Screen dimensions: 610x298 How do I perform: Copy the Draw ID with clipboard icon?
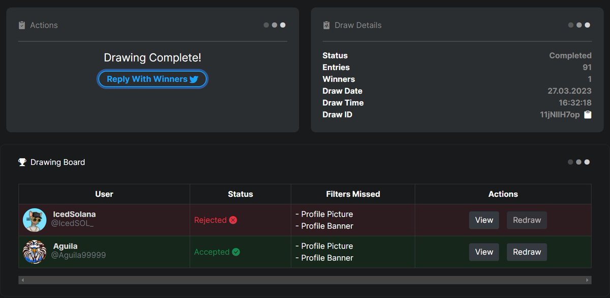click(588, 114)
